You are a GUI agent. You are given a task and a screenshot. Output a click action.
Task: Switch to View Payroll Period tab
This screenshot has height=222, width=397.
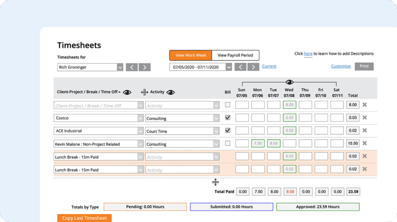[x=235, y=55]
